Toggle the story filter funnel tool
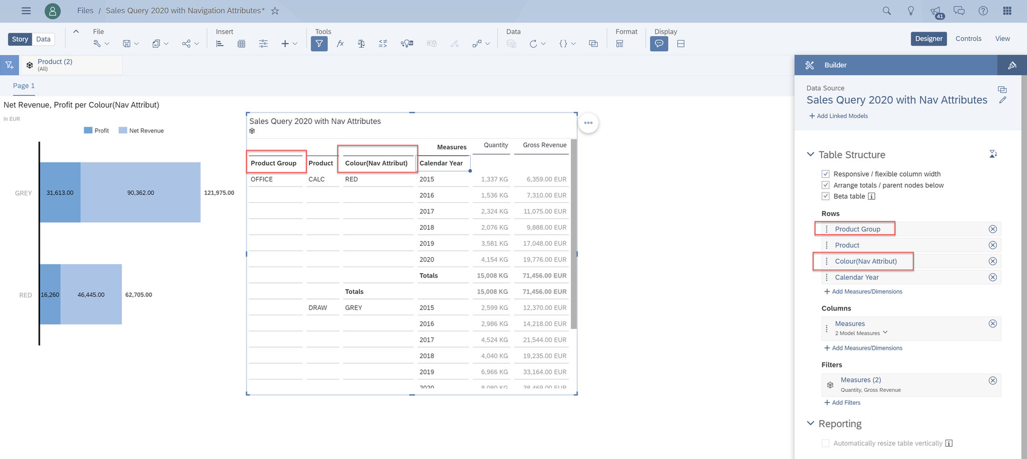Screen dimensions: 1027x459 [x=319, y=43]
